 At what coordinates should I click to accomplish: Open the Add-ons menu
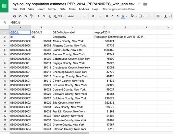(x=84, y=9)
